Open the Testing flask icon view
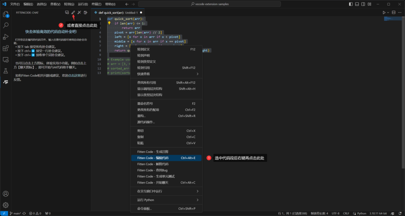 coord(6,71)
